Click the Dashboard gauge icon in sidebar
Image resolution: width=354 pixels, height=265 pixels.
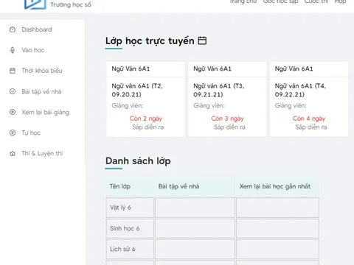click(x=13, y=29)
